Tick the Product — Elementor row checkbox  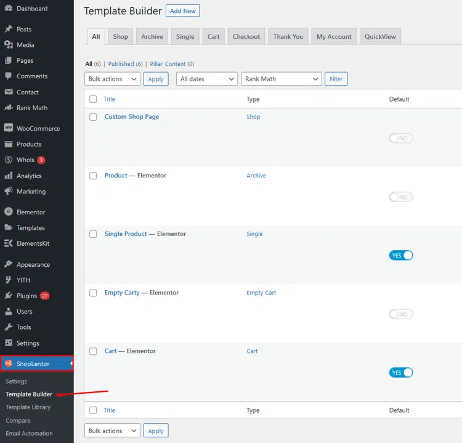(x=93, y=176)
